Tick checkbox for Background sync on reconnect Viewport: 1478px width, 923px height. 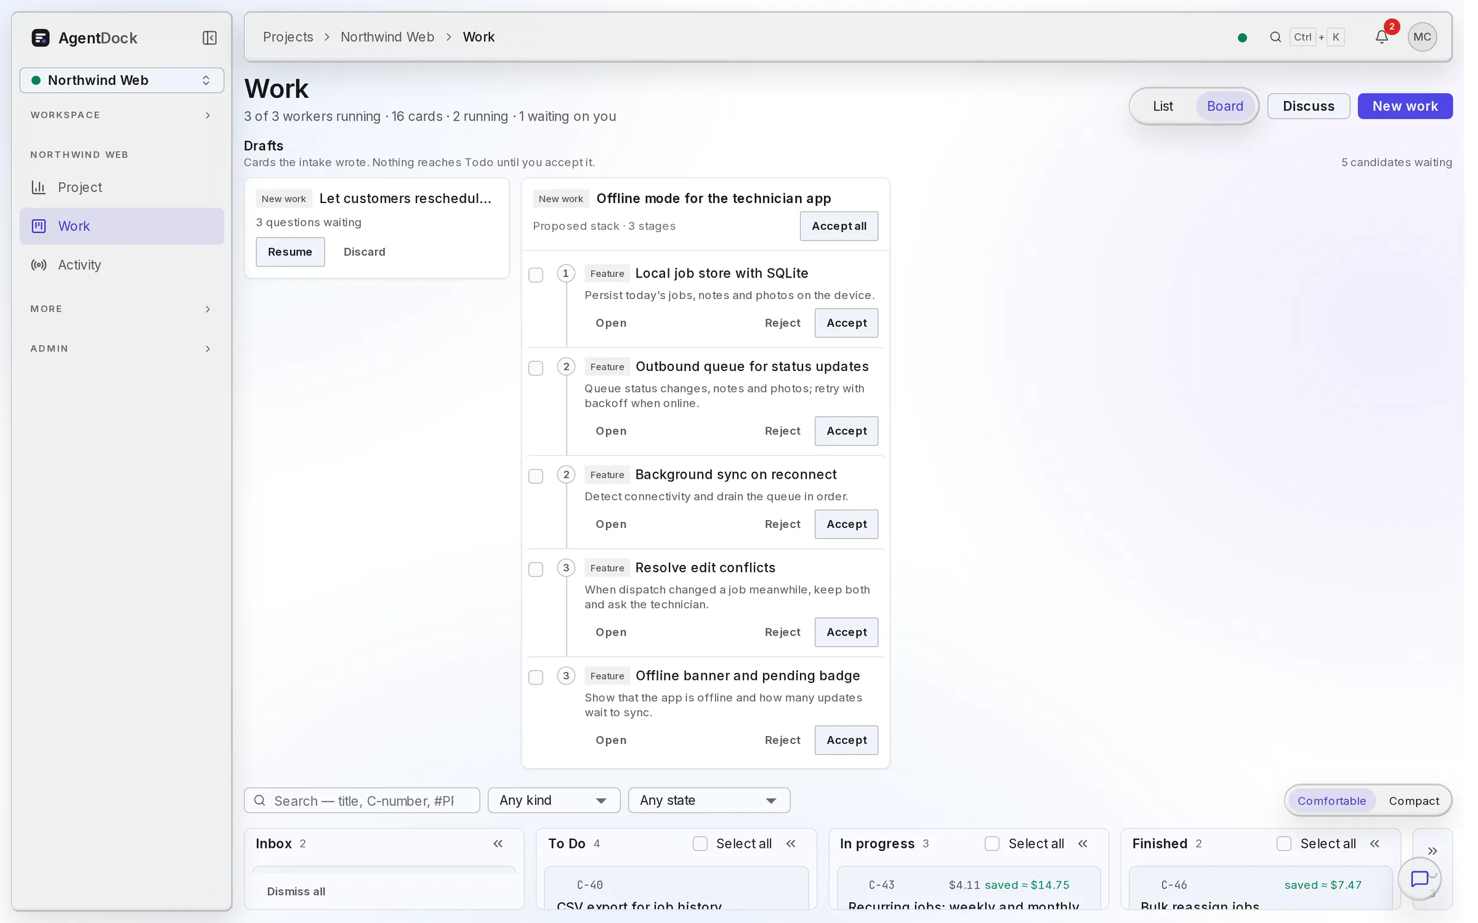click(x=536, y=476)
